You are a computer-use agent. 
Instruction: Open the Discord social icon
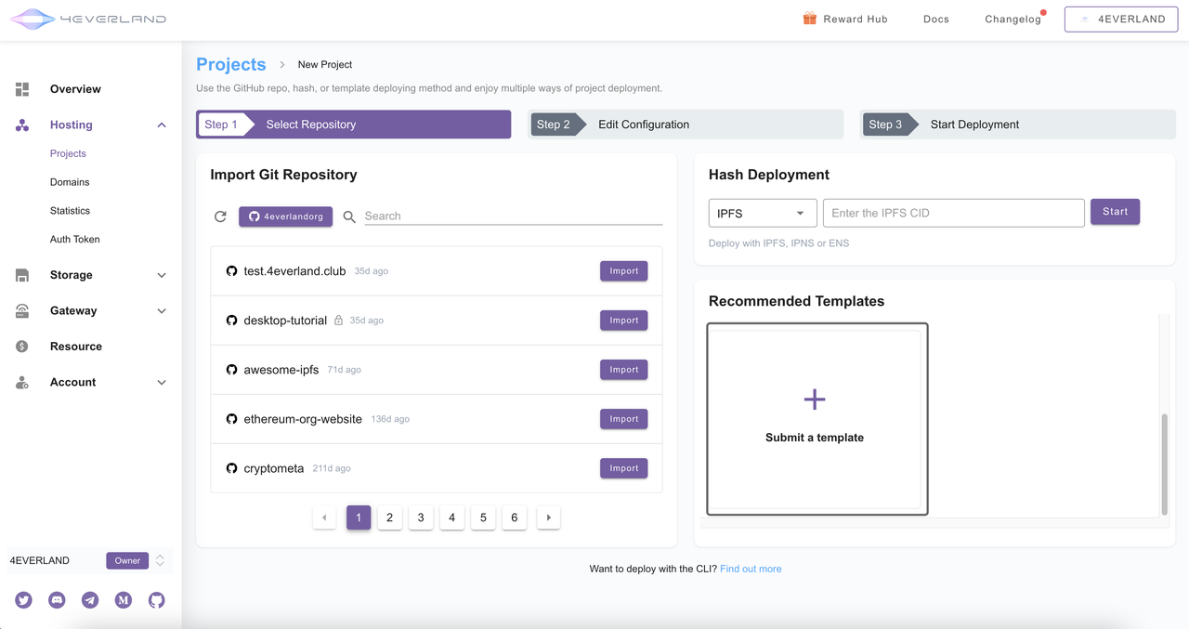coord(57,600)
